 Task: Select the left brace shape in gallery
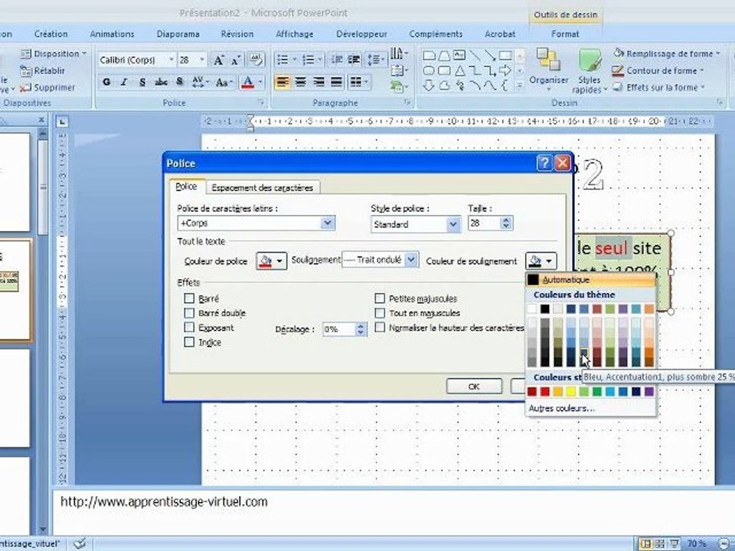(505, 86)
